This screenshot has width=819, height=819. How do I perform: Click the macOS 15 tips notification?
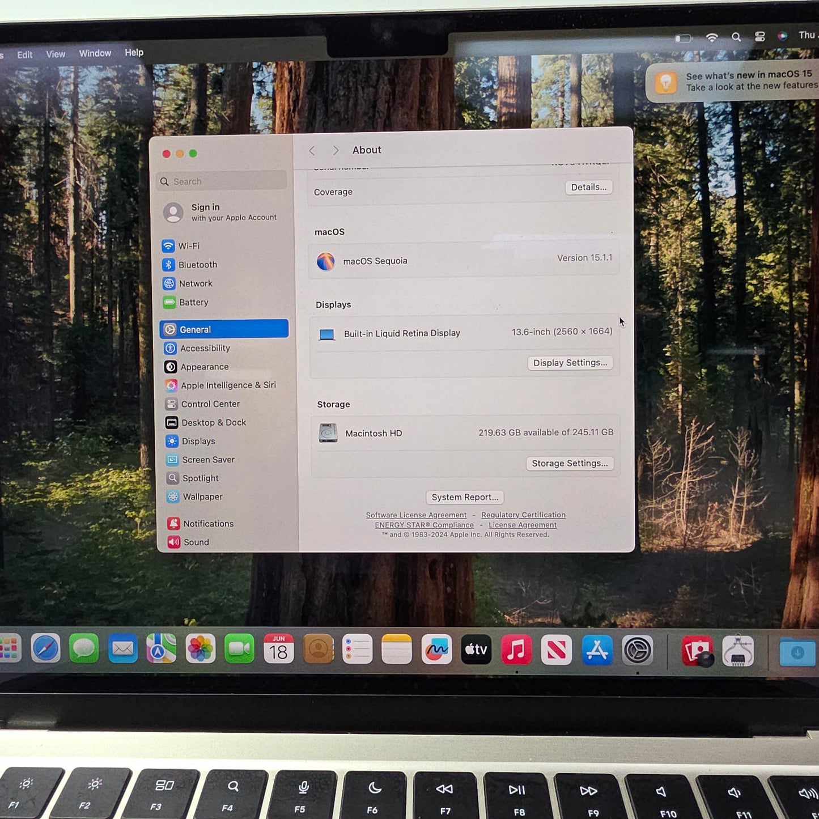tap(732, 82)
